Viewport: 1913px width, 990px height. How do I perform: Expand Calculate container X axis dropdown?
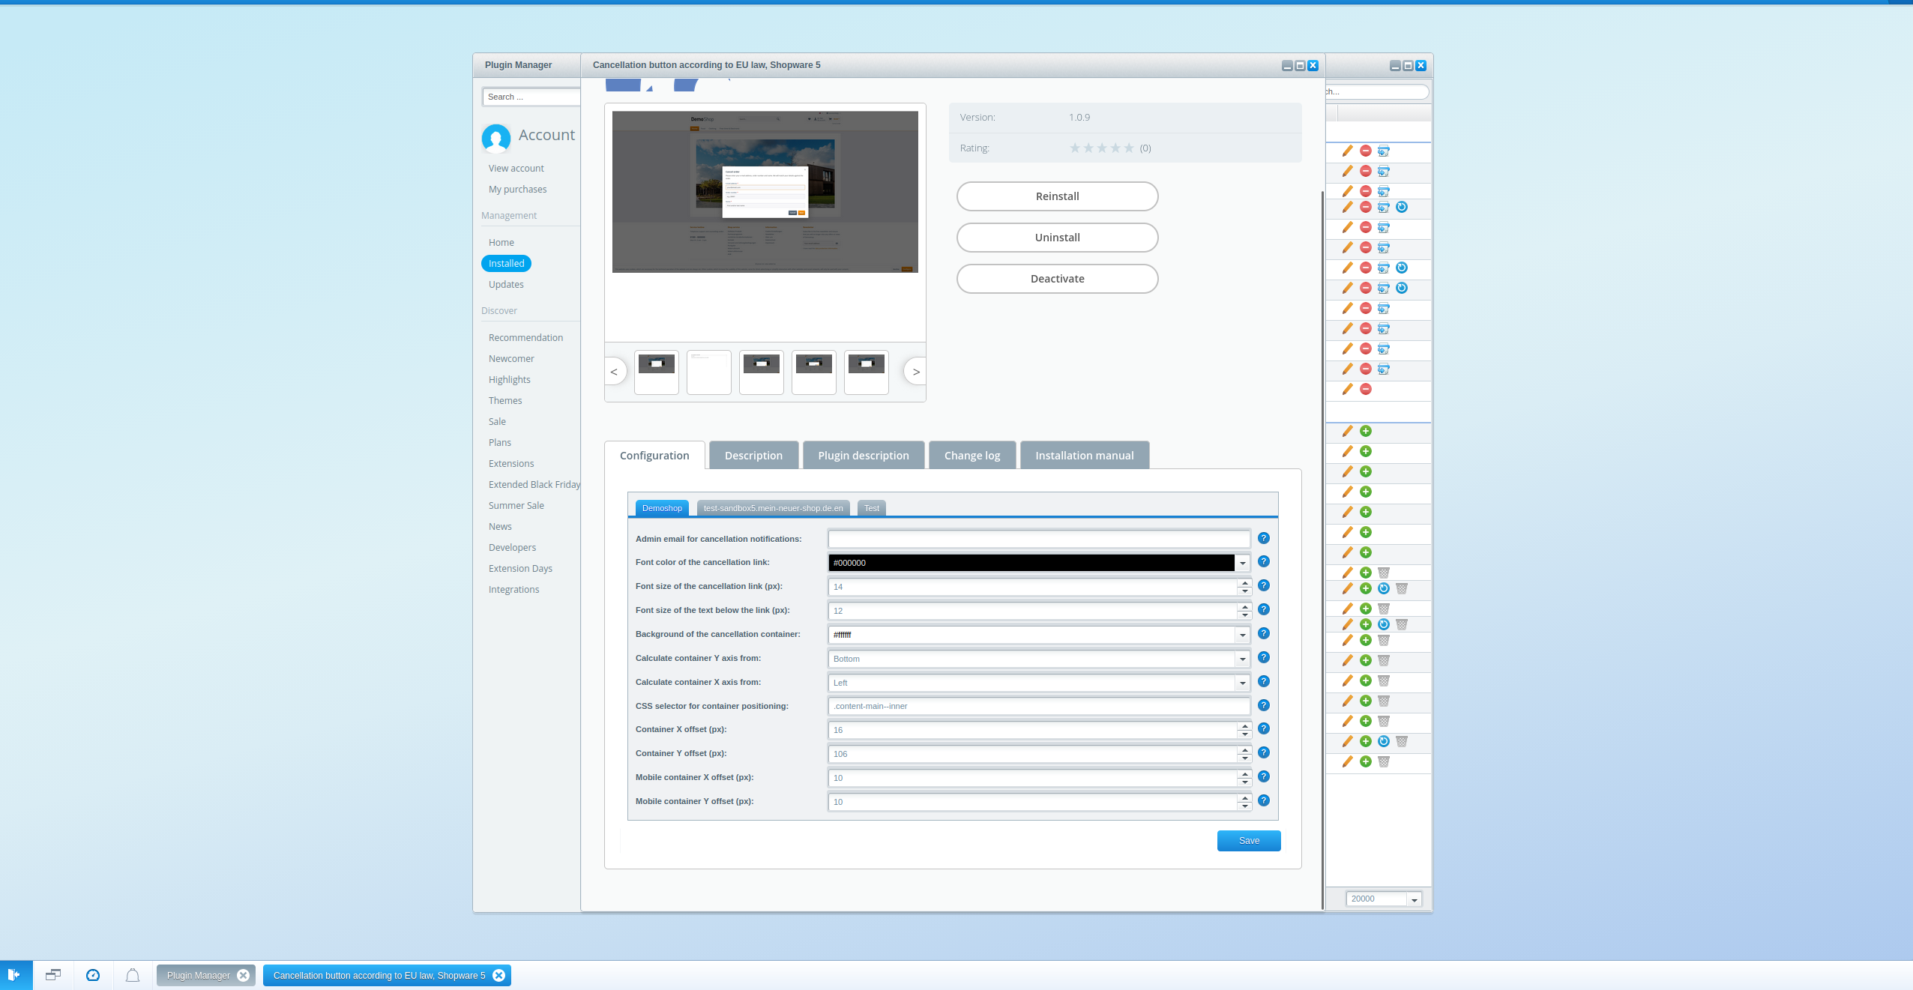(1243, 683)
